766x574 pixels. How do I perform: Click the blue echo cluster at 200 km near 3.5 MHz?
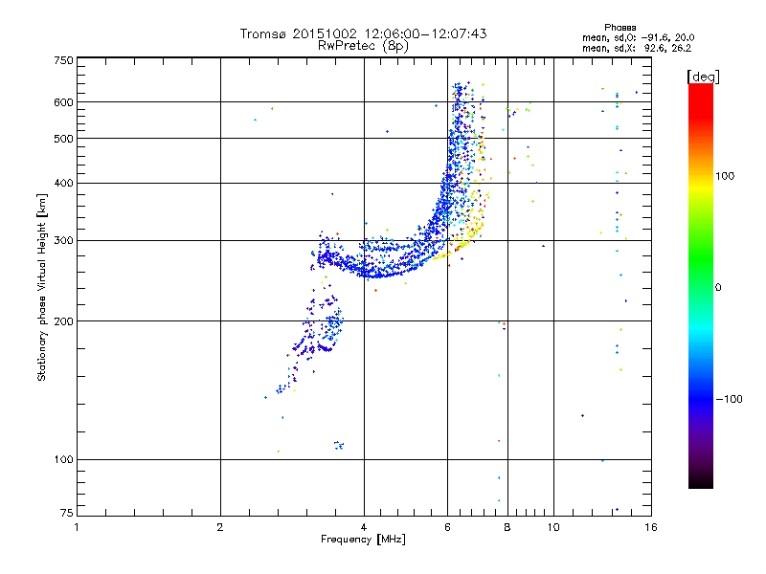pyautogui.click(x=335, y=322)
